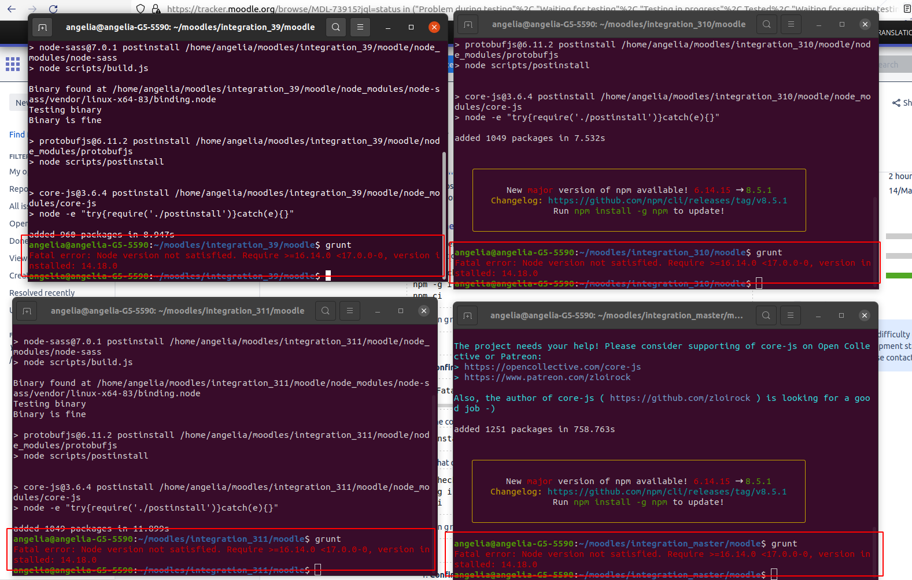Click 'Fatal error' line in integration_310 terminal
Viewport: 912px width, 580px height.
663,268
